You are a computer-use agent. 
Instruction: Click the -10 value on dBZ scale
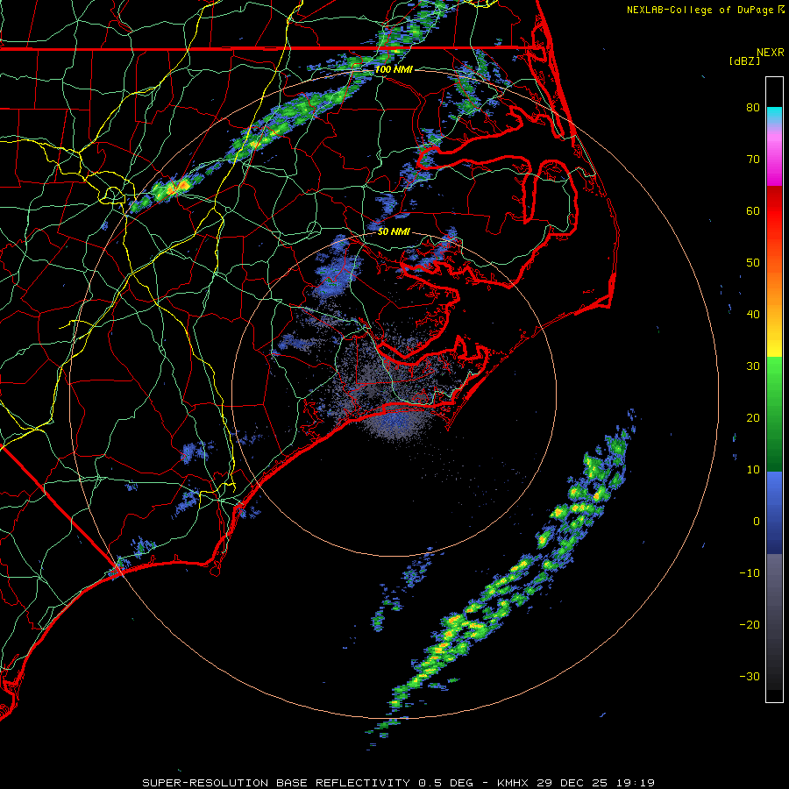[x=750, y=573]
